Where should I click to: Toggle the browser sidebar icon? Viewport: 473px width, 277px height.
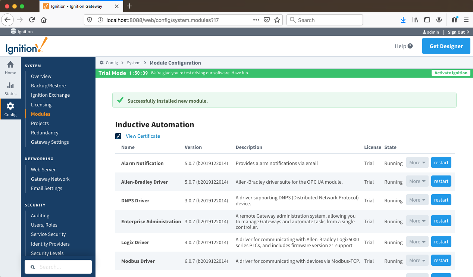coord(427,20)
